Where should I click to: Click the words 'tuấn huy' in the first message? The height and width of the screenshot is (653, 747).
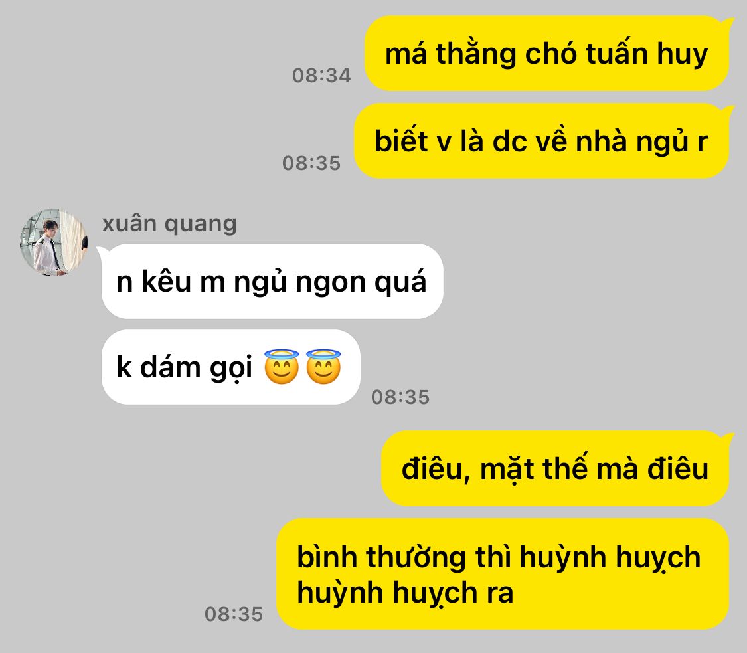(647, 53)
